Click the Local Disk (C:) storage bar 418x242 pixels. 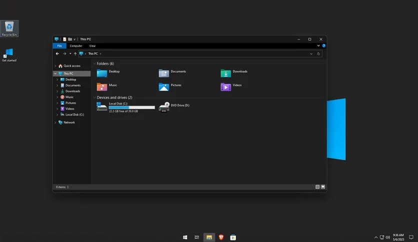(131, 107)
